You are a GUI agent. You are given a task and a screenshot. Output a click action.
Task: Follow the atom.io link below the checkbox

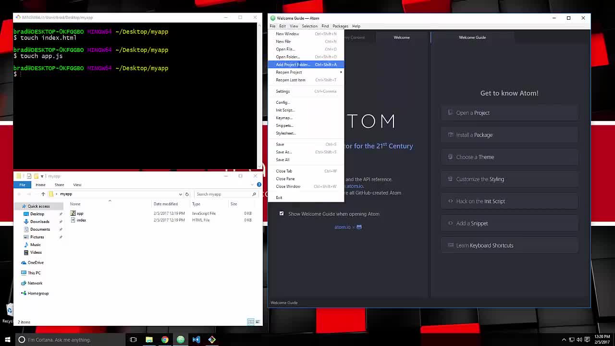click(342, 227)
